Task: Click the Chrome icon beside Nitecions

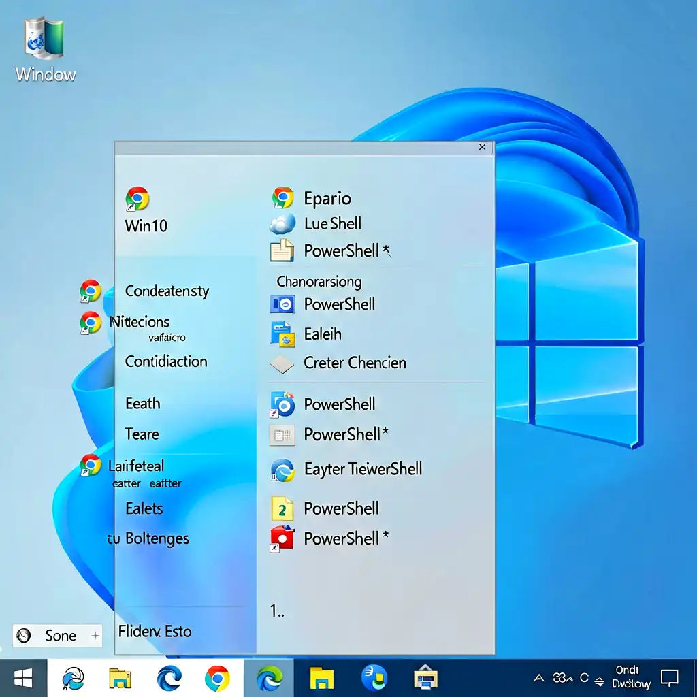Action: pyautogui.click(x=91, y=323)
